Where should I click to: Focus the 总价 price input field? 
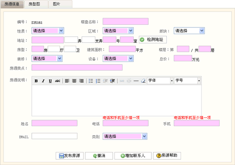click(x=183, y=58)
